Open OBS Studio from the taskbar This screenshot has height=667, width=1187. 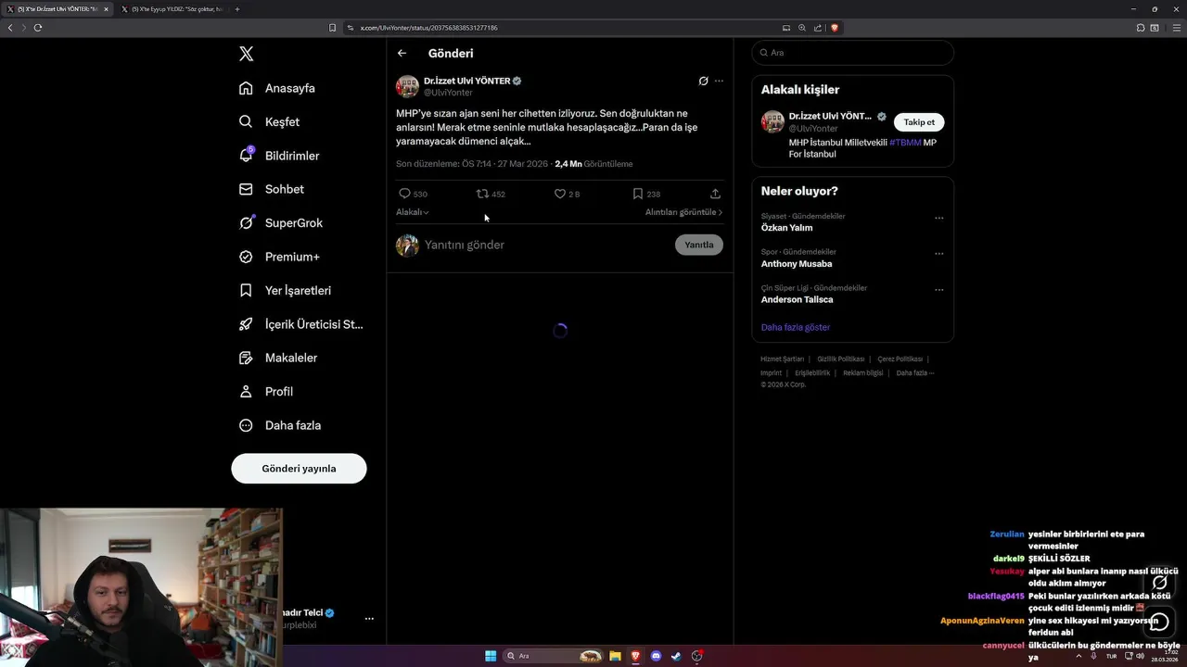click(697, 656)
